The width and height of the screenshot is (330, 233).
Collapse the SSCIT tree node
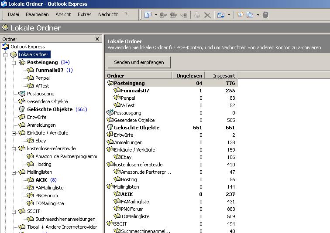pos(14,212)
